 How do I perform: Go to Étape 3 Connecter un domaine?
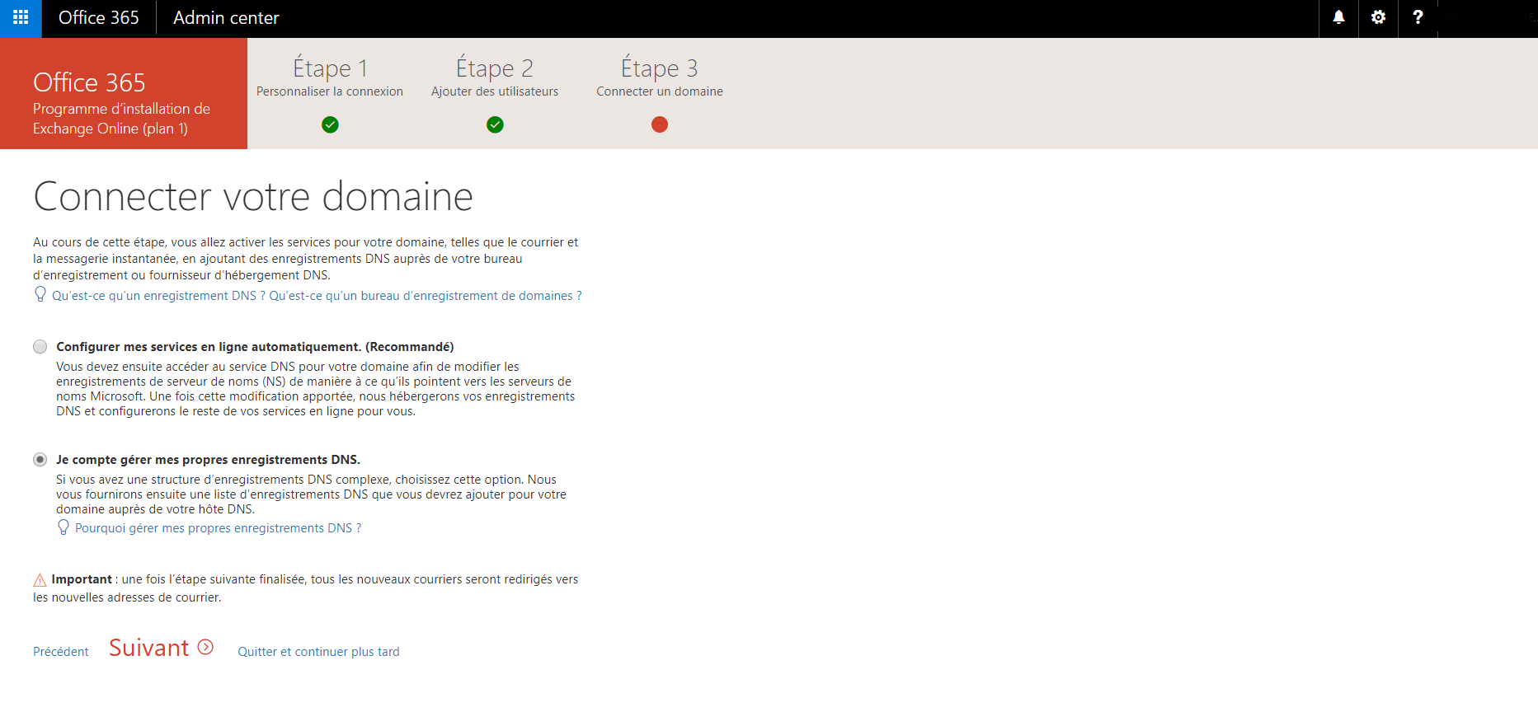pyautogui.click(x=660, y=77)
